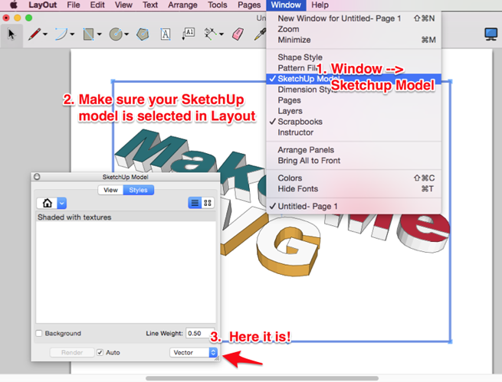The image size is (502, 382).
Task: Choose the red pencil Line tool
Action: point(34,34)
